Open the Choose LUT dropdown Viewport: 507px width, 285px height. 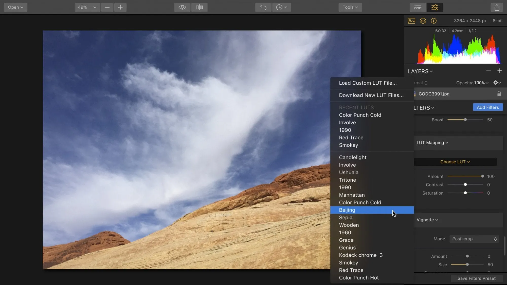[455, 162]
